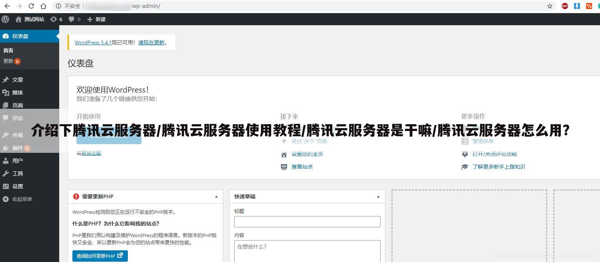Image resolution: width=600 pixels, height=262 pixels.
Task: Collapse the 需要更新PHP panel
Action: pos(216,196)
